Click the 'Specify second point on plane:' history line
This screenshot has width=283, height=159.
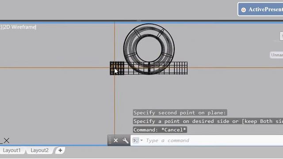point(180,113)
